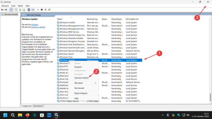
Task: Click the Restart Service toolbar icon
Action: [49, 10]
